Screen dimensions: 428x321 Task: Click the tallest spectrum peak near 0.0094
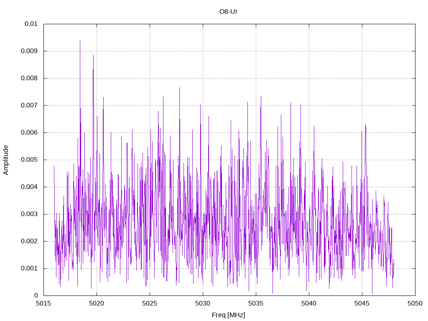[x=80, y=41]
